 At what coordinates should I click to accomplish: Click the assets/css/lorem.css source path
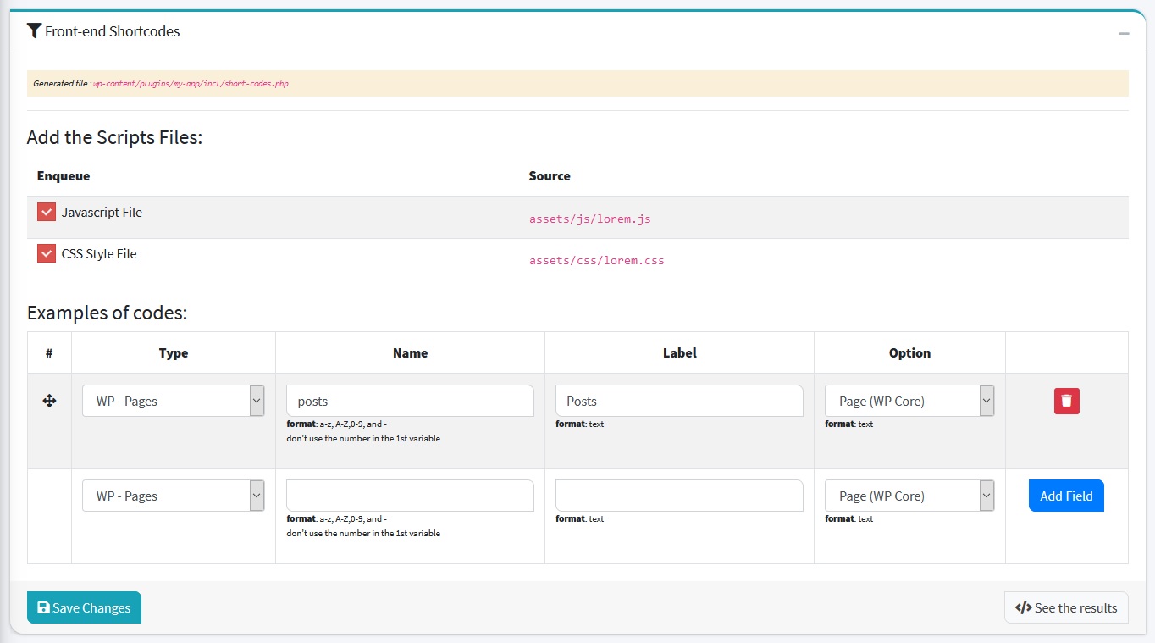tap(596, 260)
